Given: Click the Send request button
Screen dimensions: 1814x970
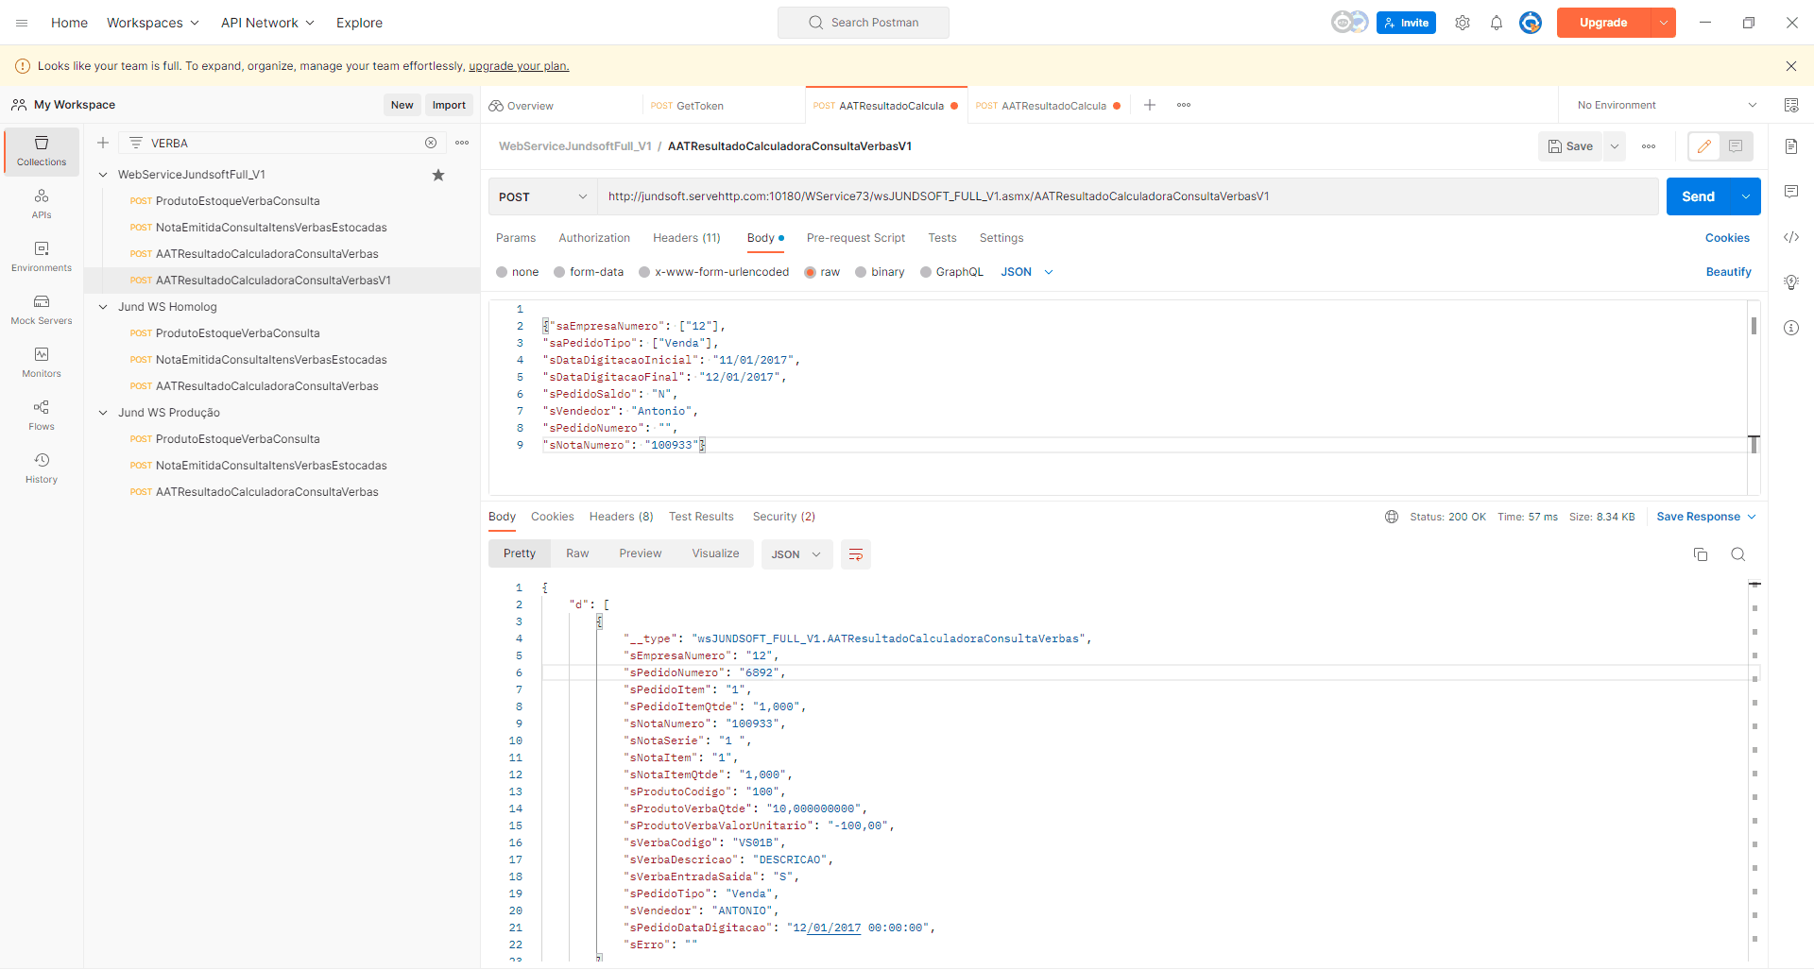Looking at the screenshot, I should (x=1699, y=196).
